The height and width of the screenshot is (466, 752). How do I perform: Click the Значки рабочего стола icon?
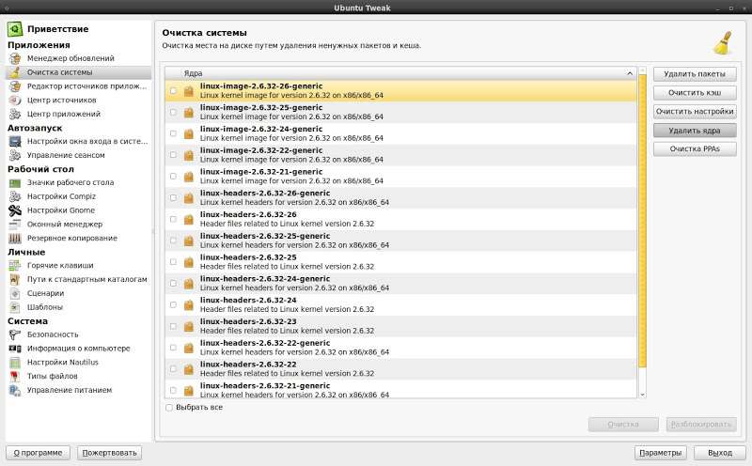click(x=15, y=182)
